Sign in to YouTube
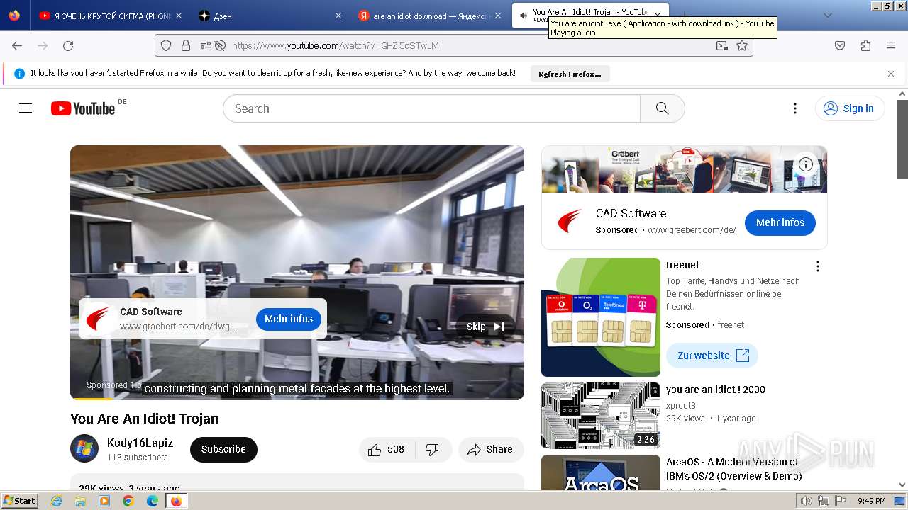This screenshot has width=908, height=510. tap(850, 108)
